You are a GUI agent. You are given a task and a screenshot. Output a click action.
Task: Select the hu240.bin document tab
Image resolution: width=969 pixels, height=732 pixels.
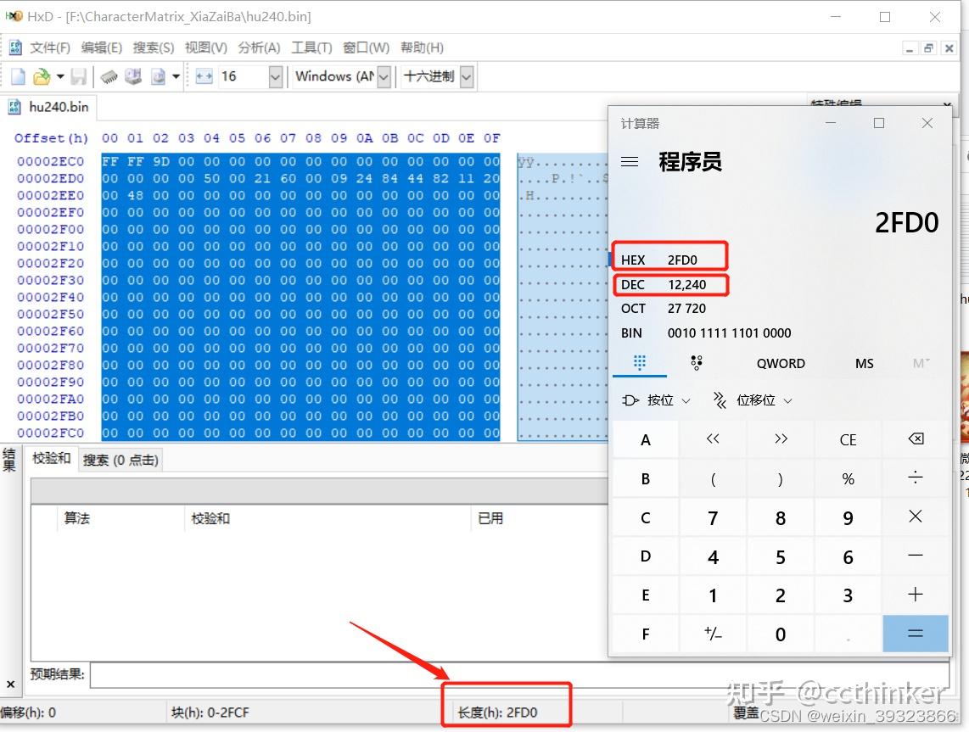coord(48,107)
